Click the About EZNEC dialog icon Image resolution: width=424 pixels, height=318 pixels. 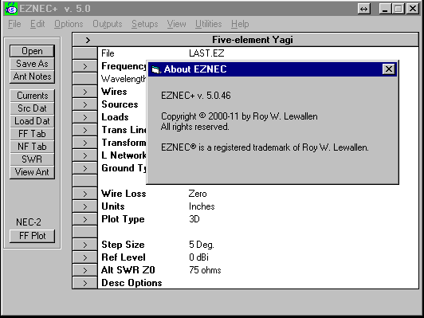pos(155,69)
